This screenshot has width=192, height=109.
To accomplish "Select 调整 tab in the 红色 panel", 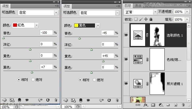I will click(x=6, y=6).
